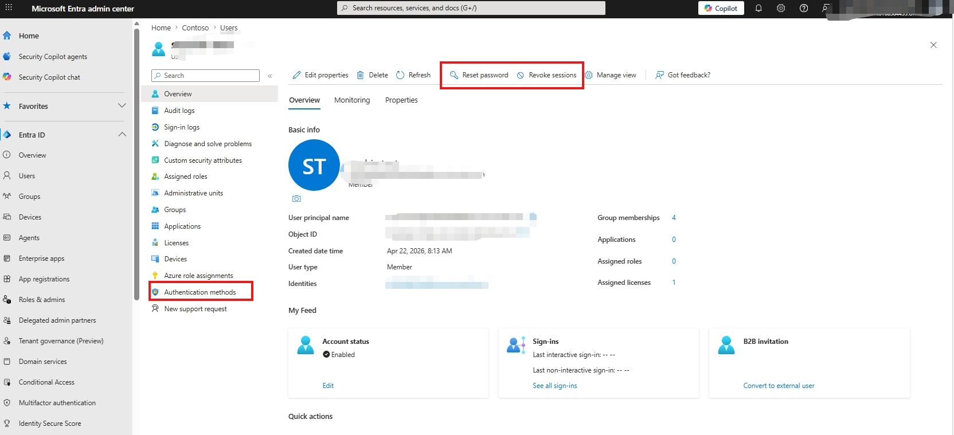Click the Users breadcrumb link
954x435 pixels.
(x=229, y=28)
